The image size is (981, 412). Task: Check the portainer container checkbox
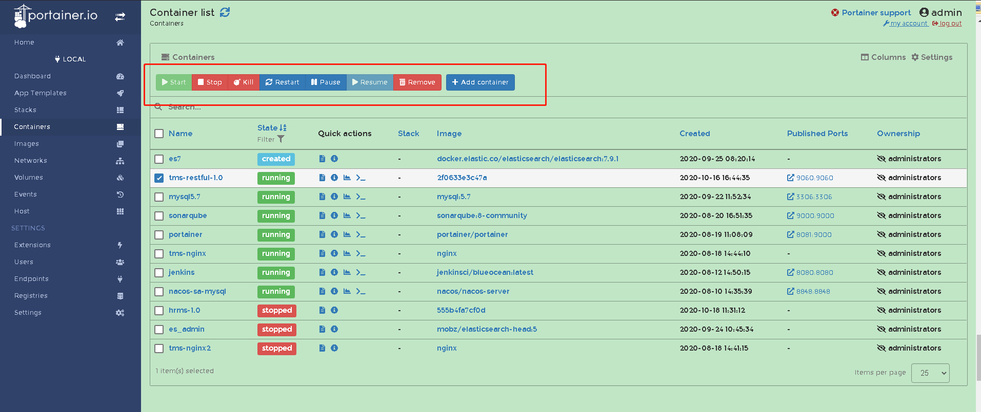tap(159, 235)
